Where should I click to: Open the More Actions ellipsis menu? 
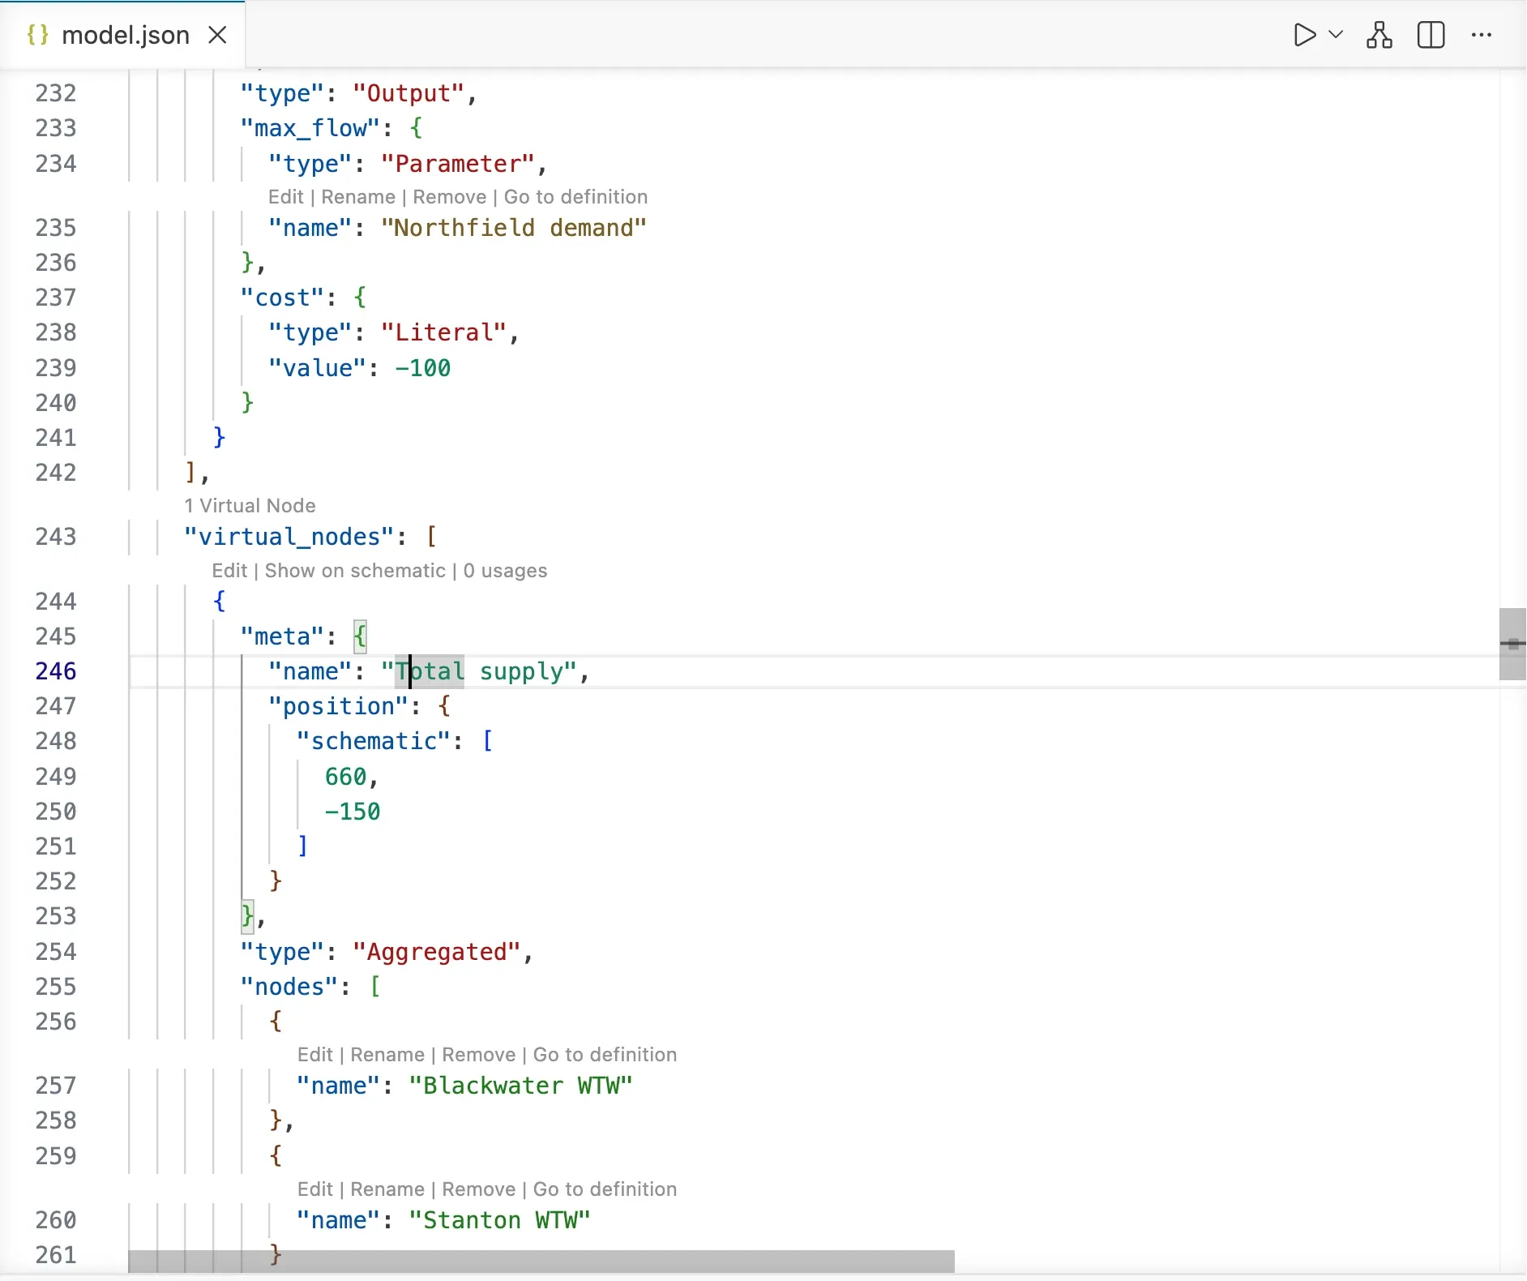tap(1482, 35)
